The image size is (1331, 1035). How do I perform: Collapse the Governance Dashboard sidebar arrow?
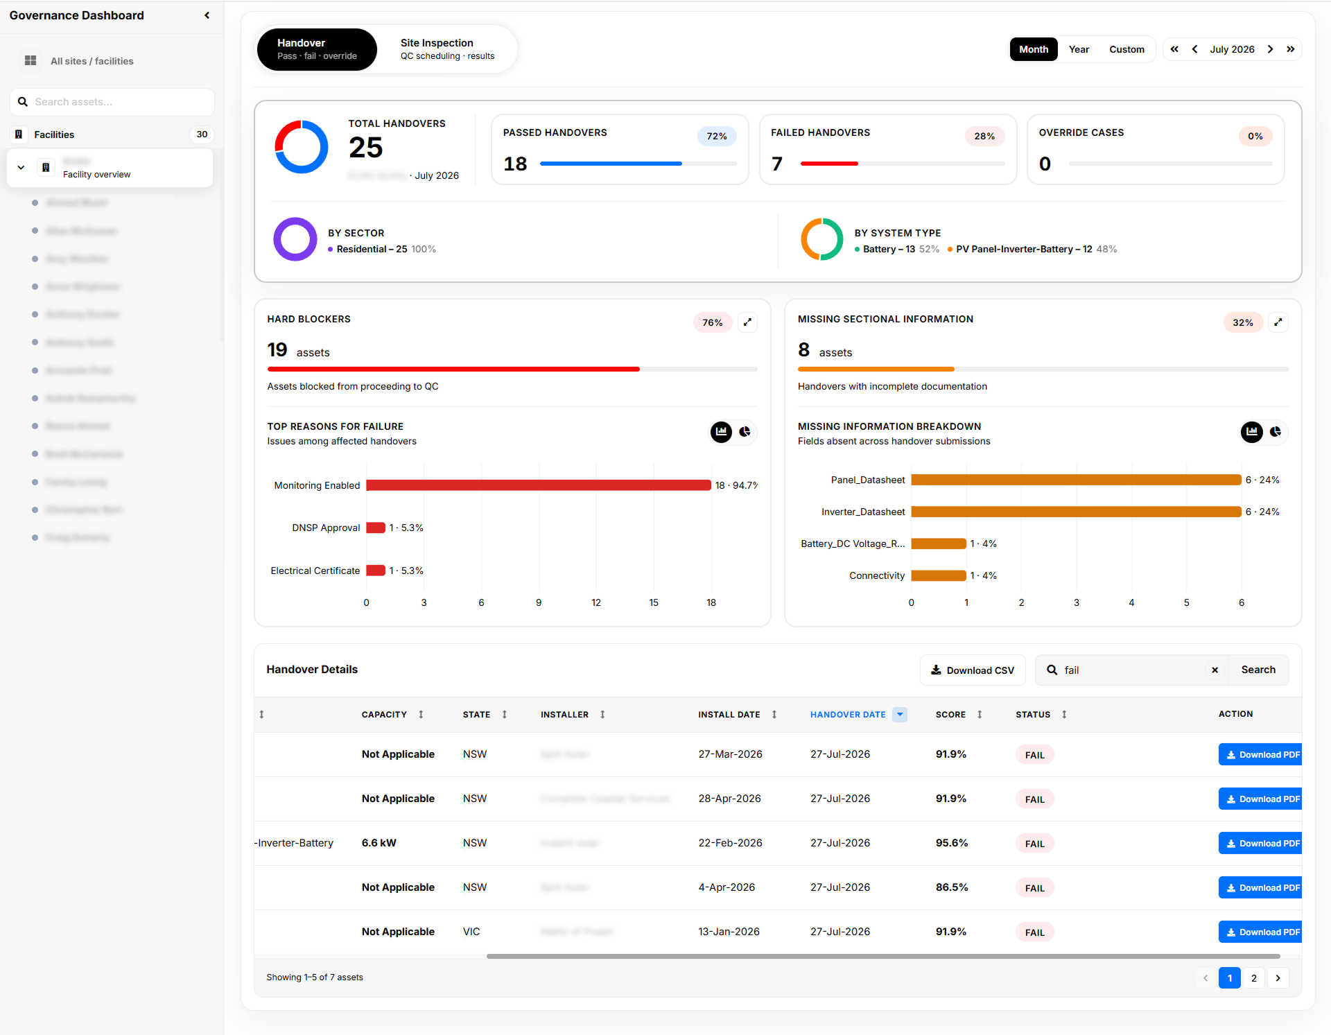coord(207,15)
